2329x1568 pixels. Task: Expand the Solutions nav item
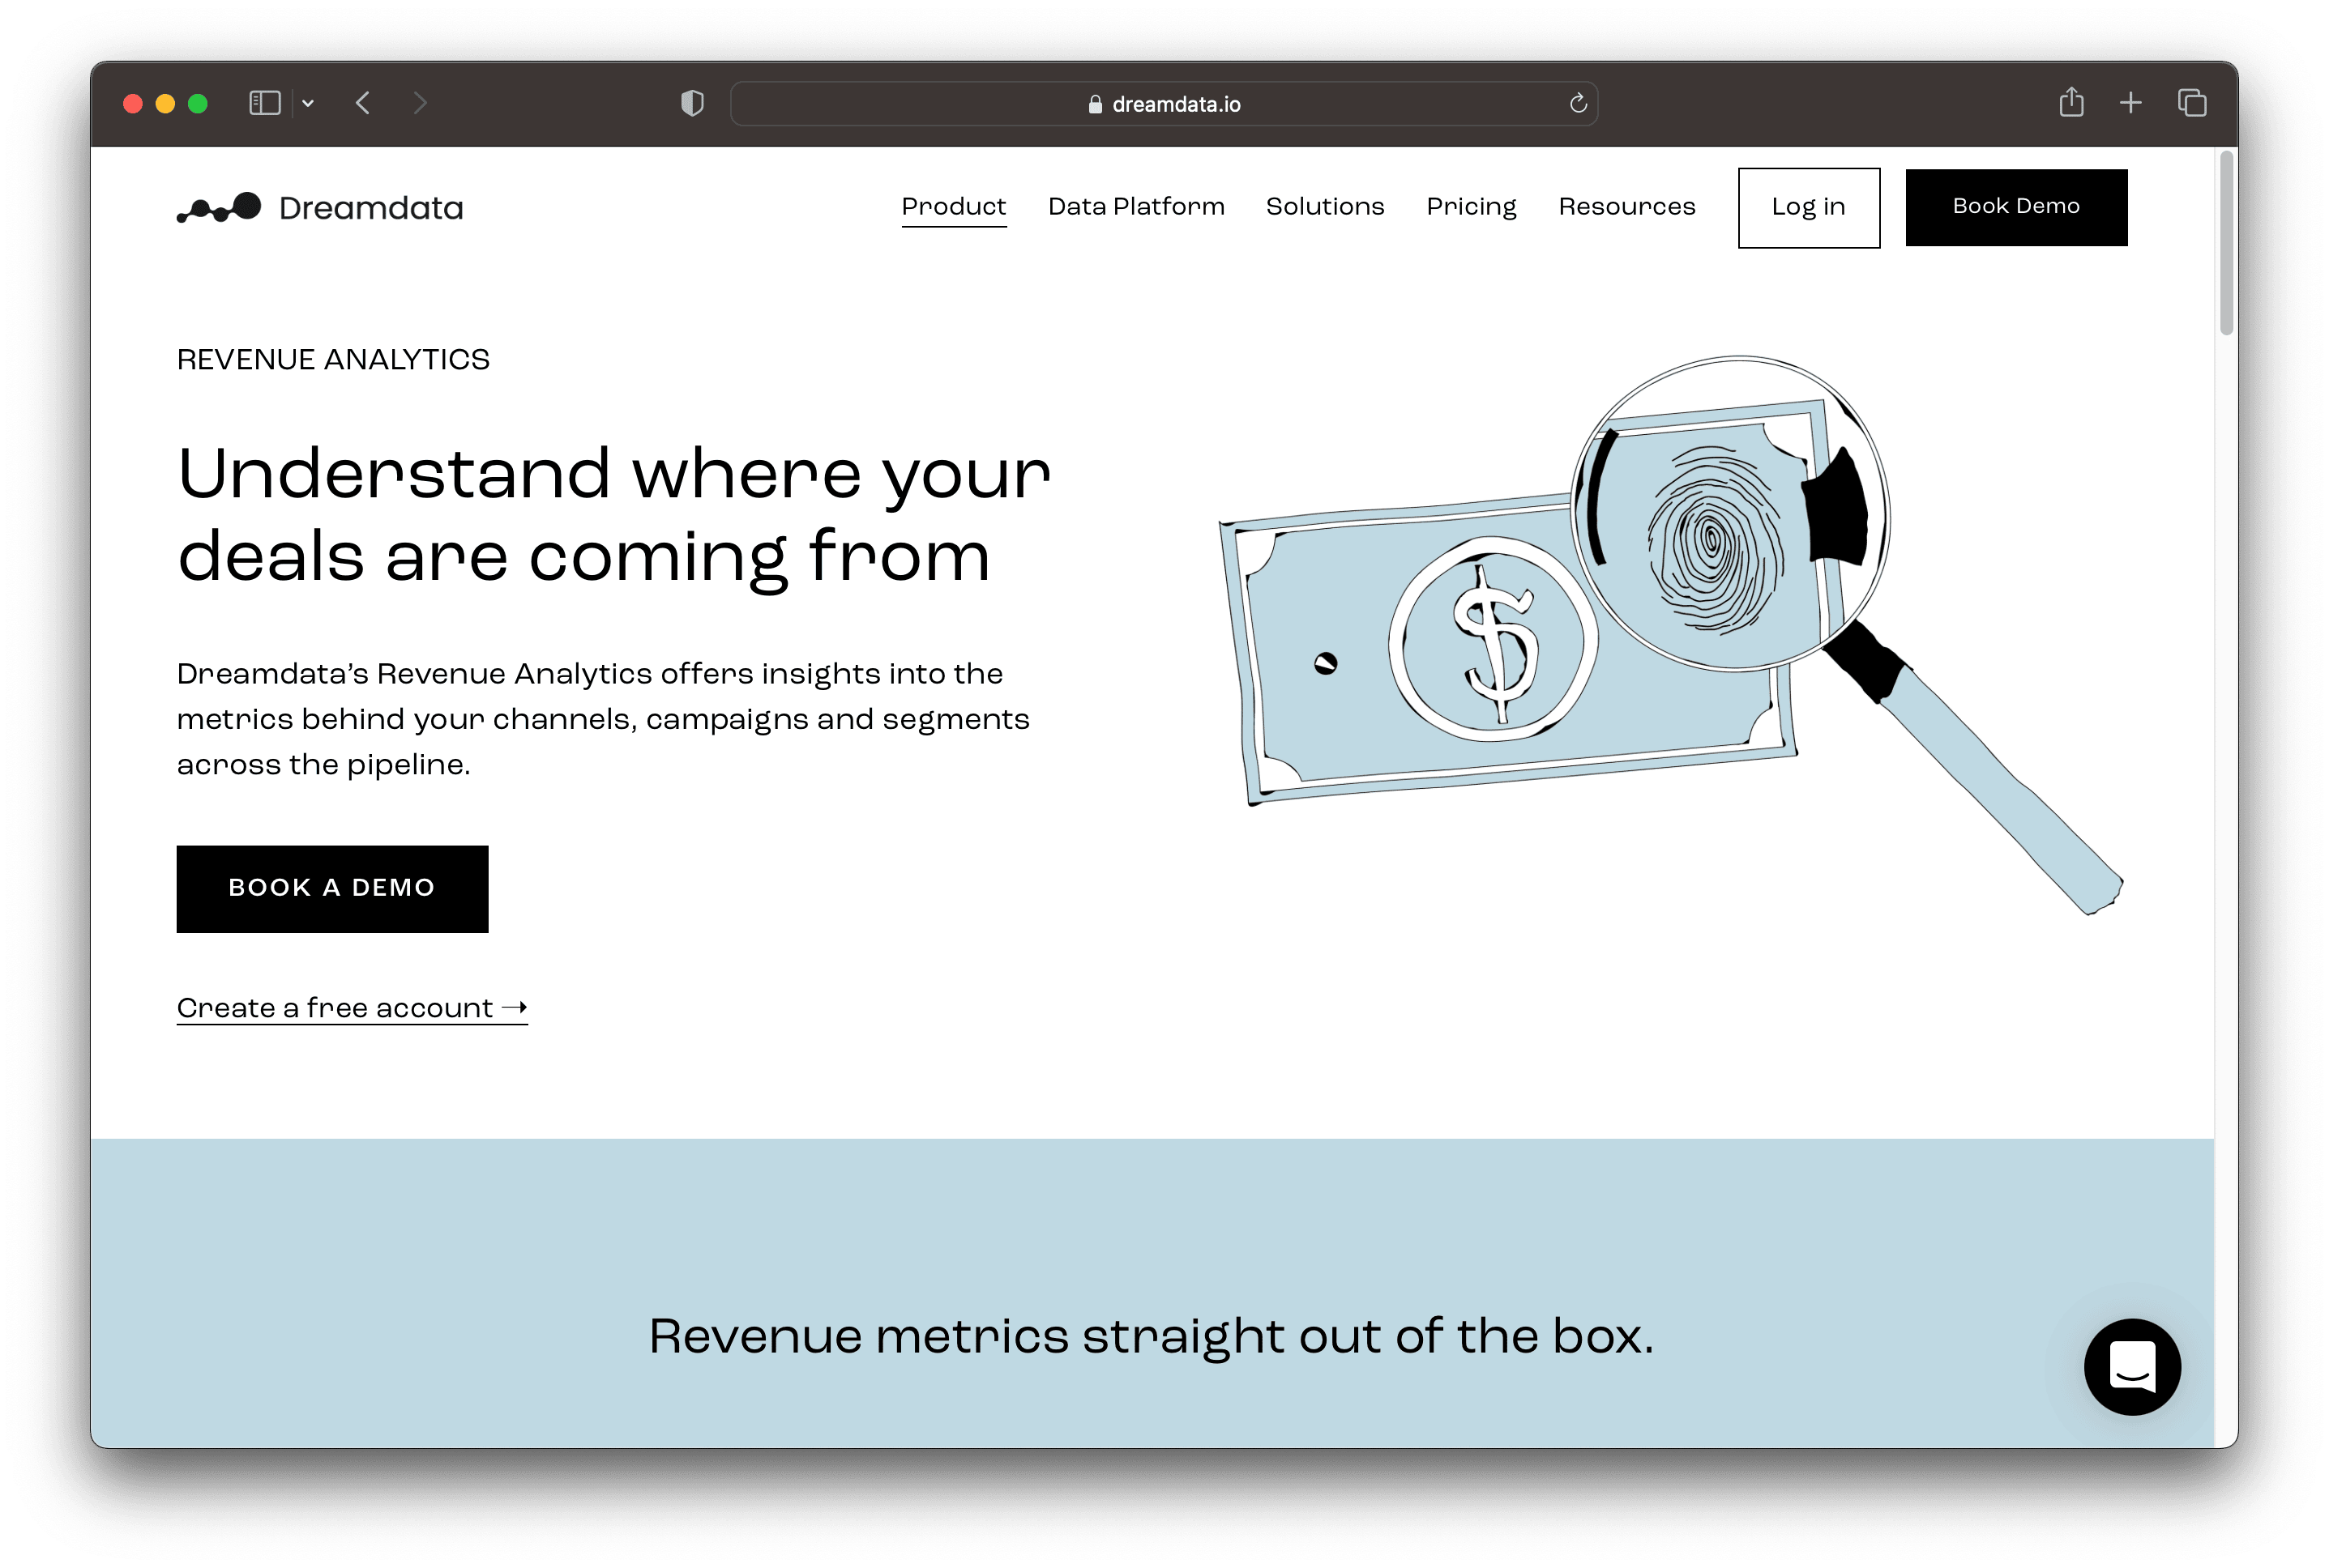1325,207
